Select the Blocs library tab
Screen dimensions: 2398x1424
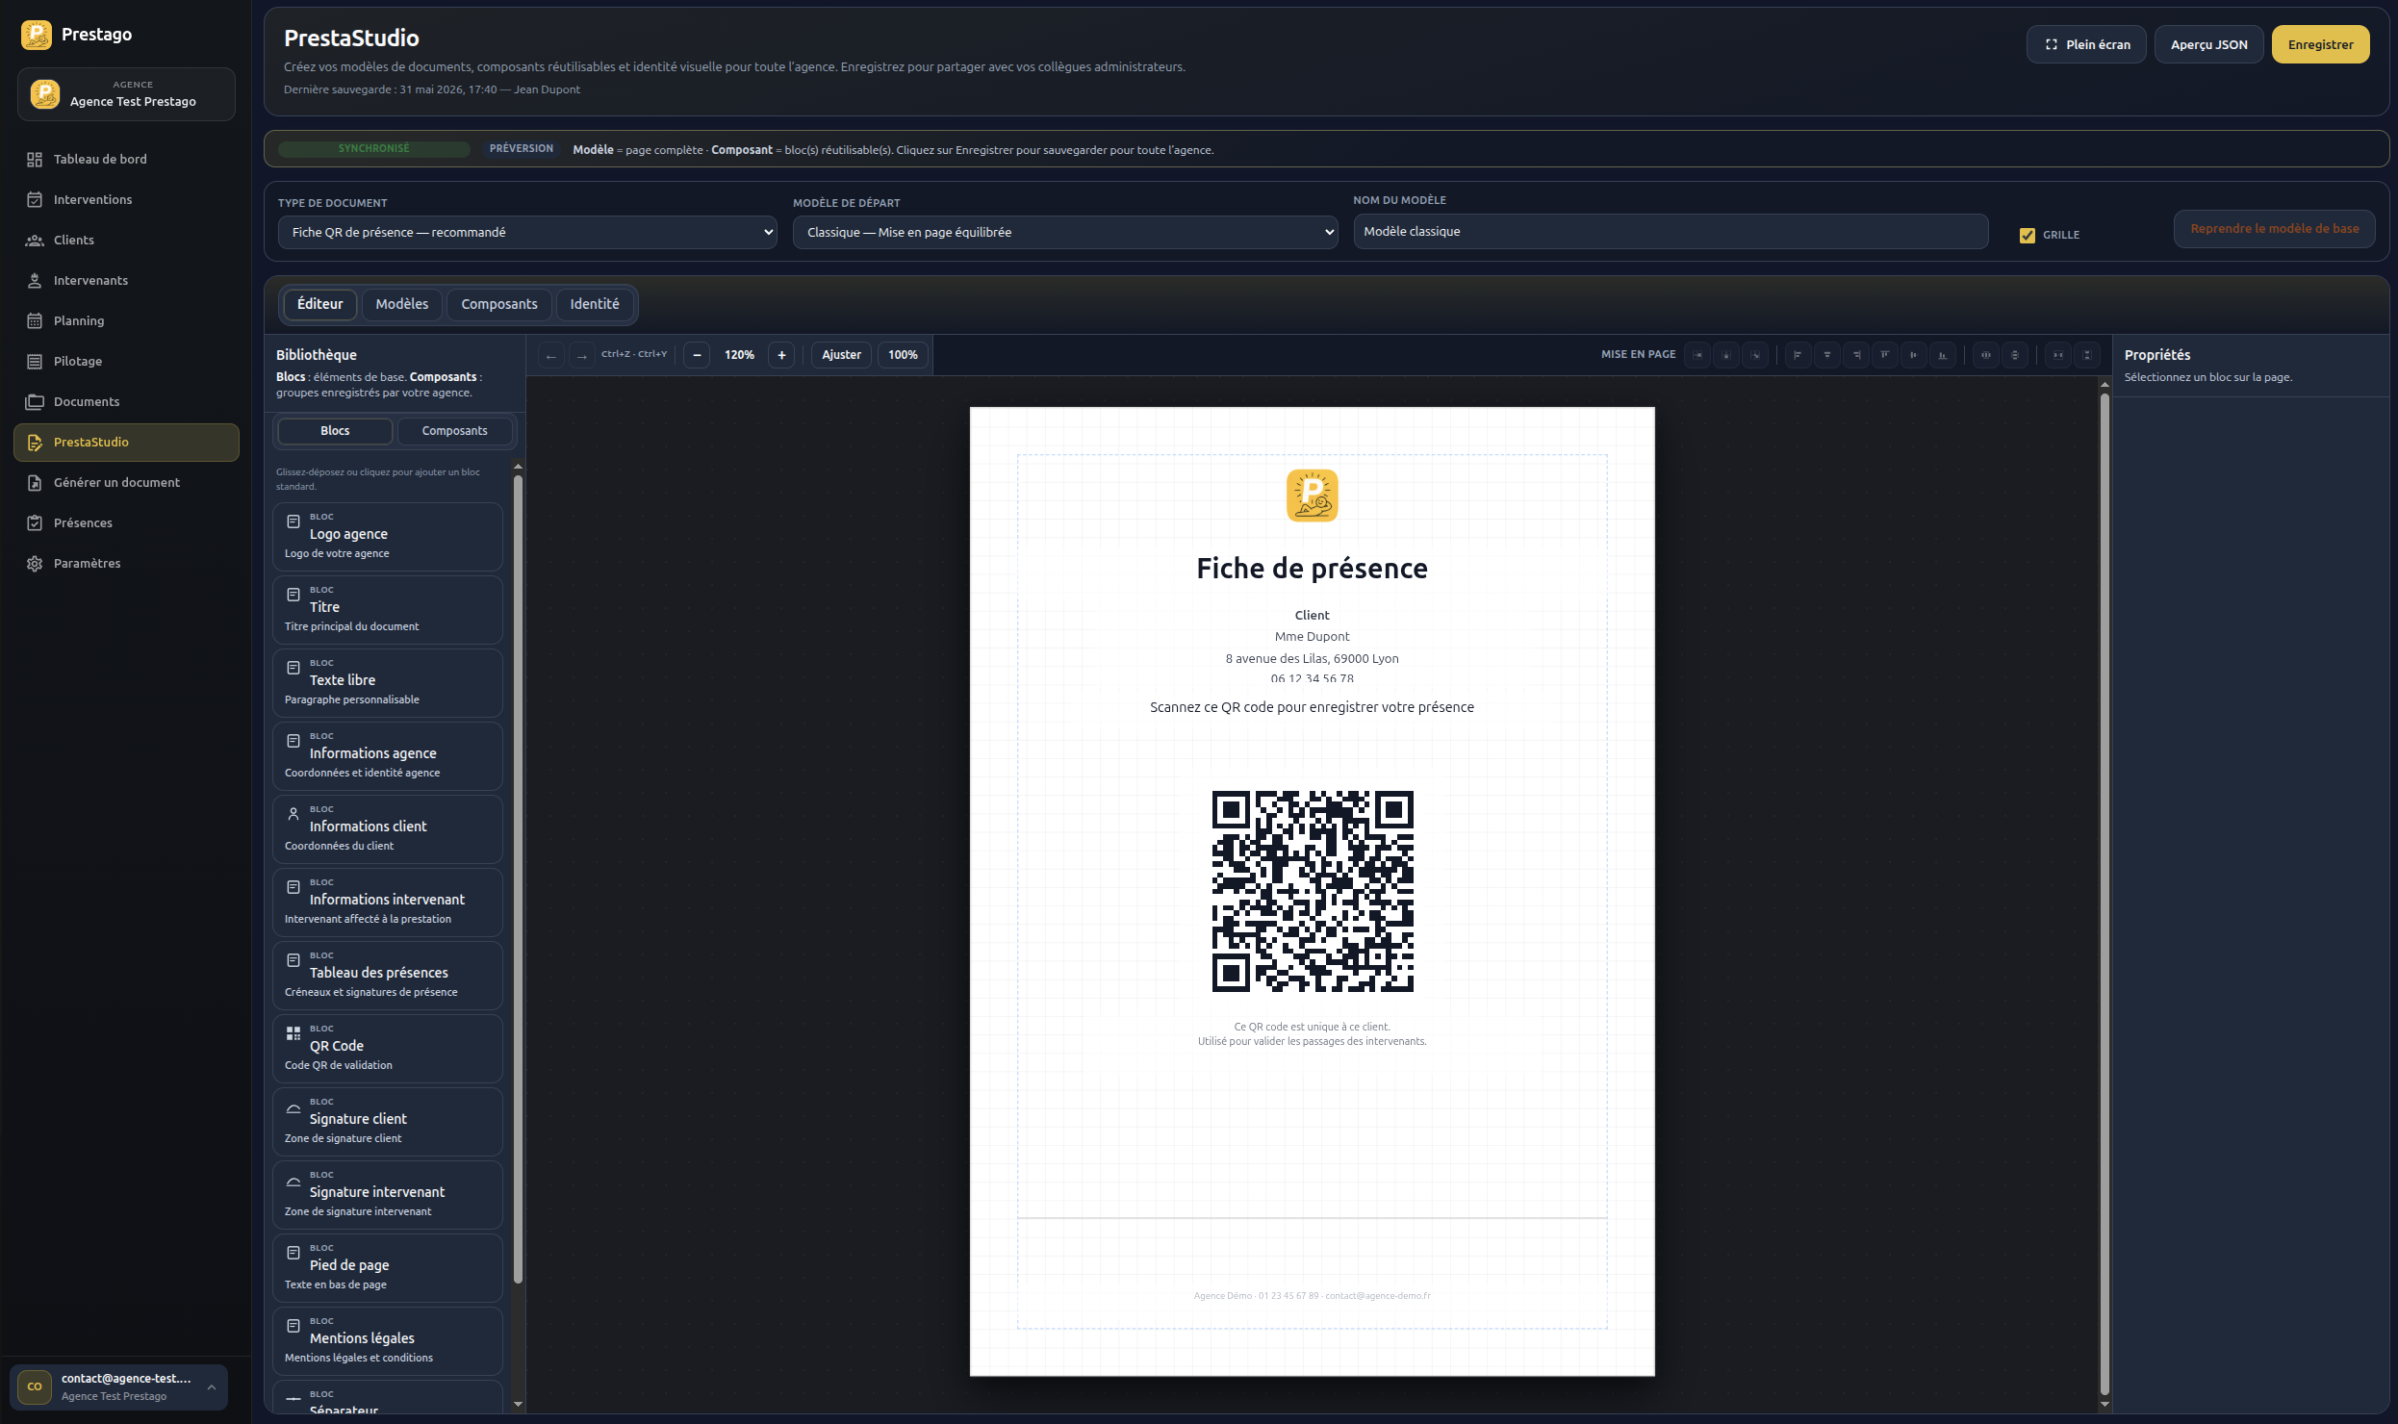click(335, 431)
